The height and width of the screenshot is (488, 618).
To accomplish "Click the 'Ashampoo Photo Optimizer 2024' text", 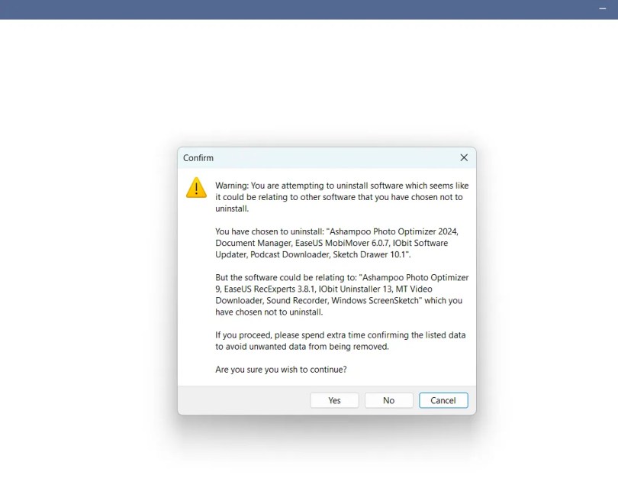I will pos(394,231).
